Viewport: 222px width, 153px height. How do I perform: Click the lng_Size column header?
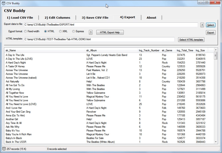pos(201,50)
